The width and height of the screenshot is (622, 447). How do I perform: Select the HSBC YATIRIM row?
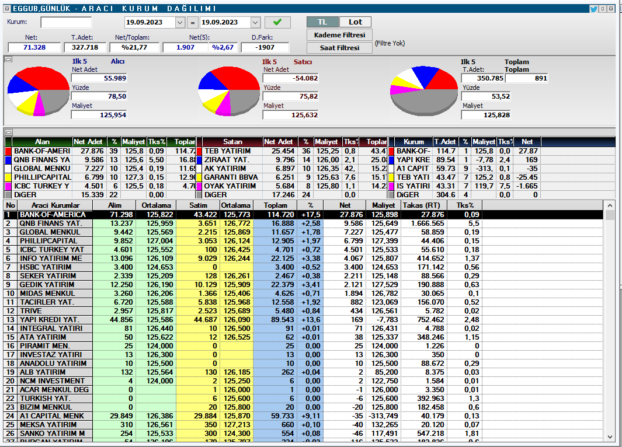[304, 267]
